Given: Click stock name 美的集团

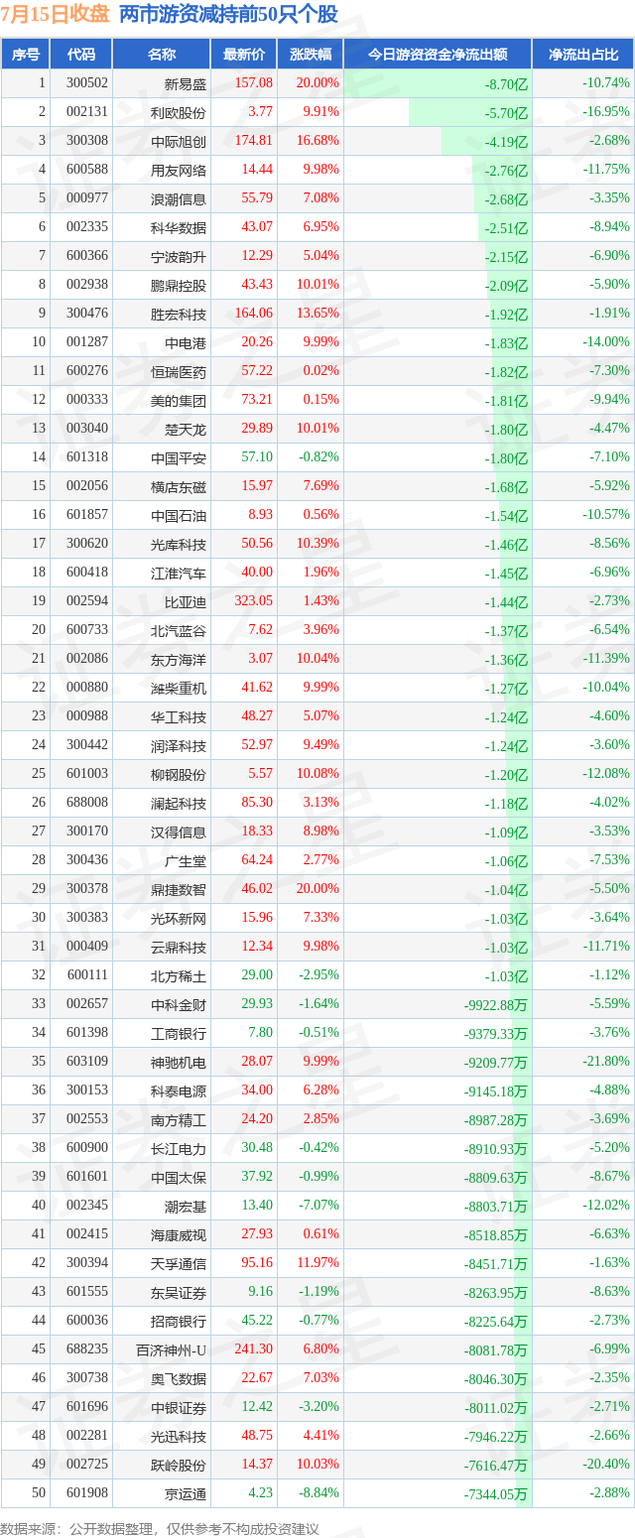Looking at the screenshot, I should (x=179, y=400).
